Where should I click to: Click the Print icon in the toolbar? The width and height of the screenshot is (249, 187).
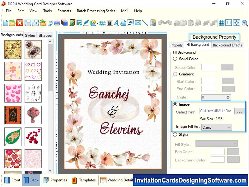point(57,23)
